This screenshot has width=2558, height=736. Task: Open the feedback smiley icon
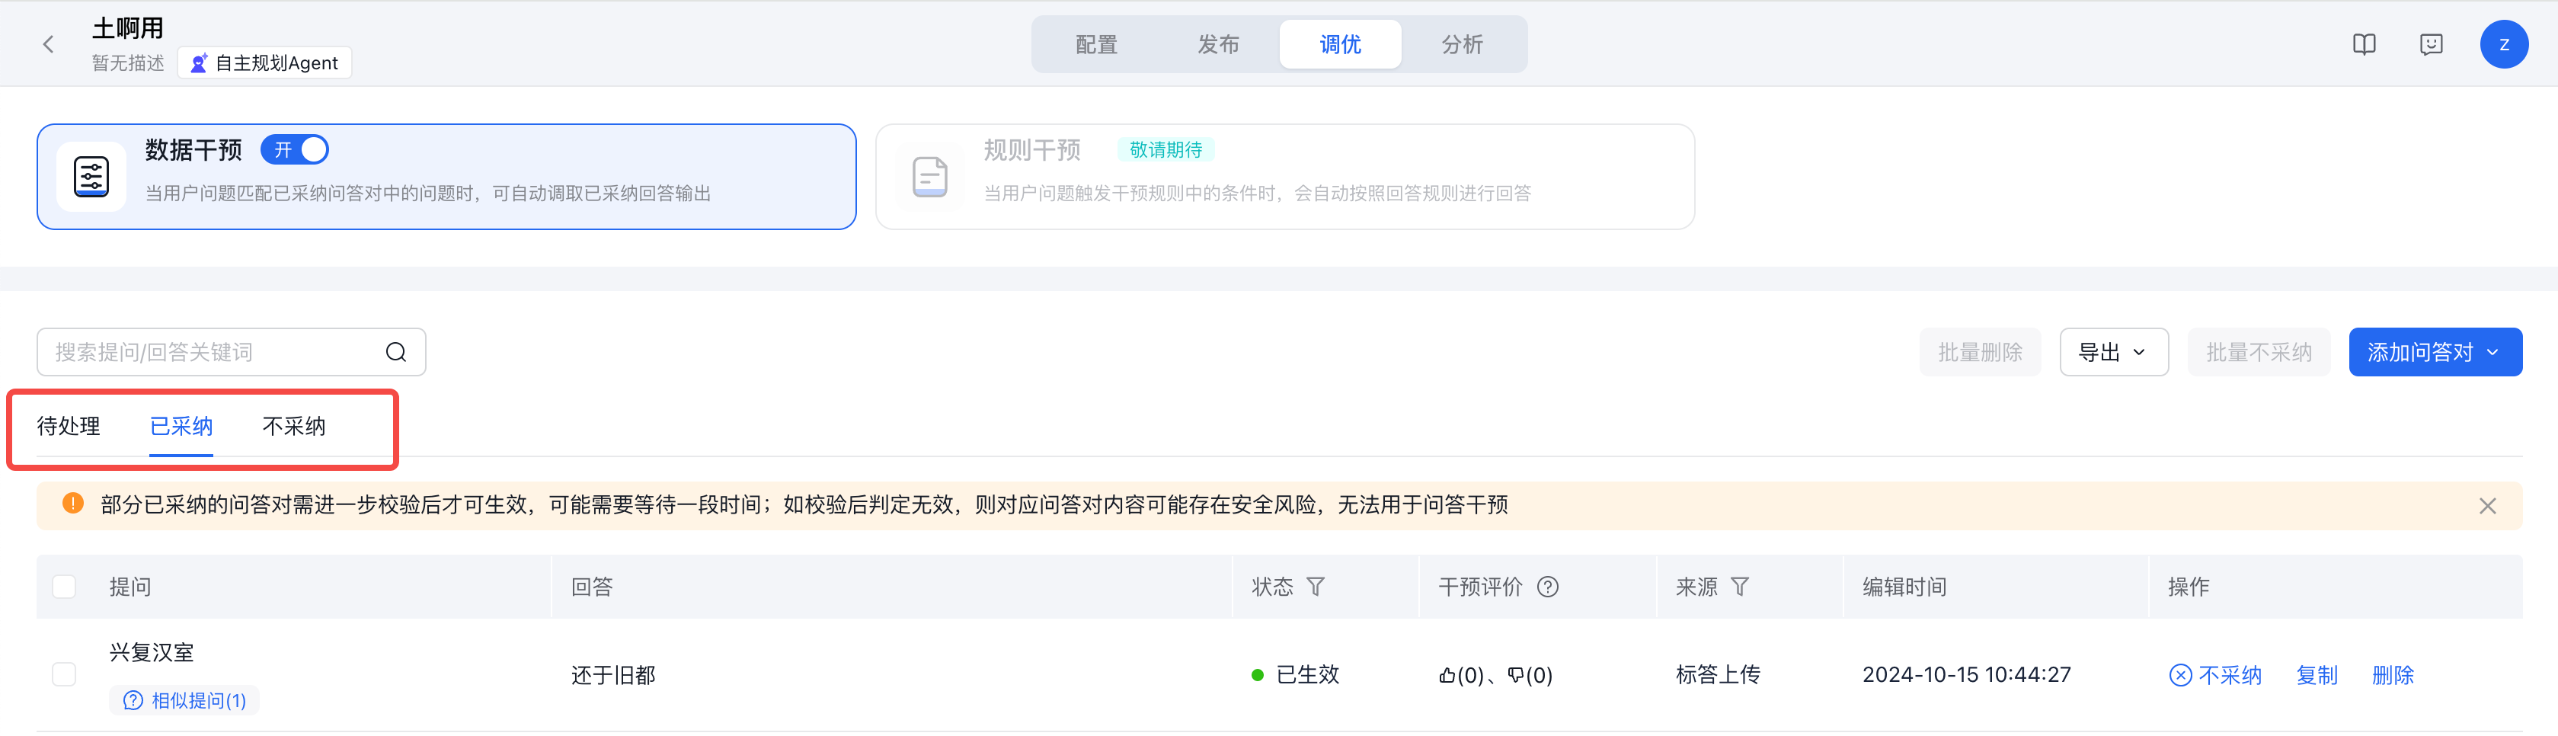point(2431,43)
